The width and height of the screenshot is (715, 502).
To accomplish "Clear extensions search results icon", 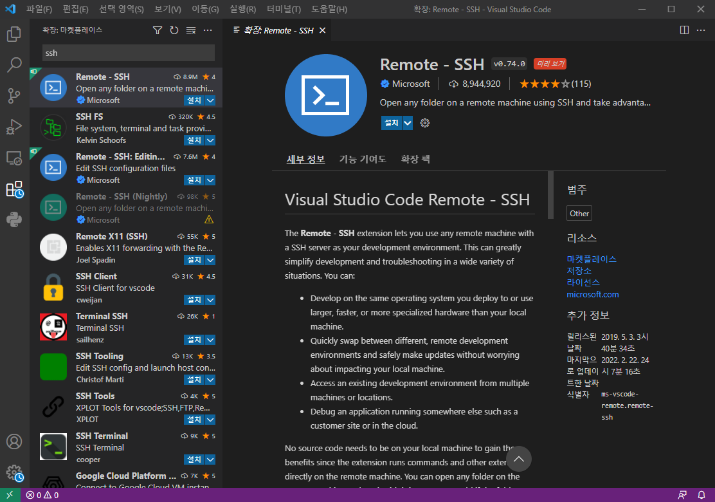I will (x=191, y=30).
